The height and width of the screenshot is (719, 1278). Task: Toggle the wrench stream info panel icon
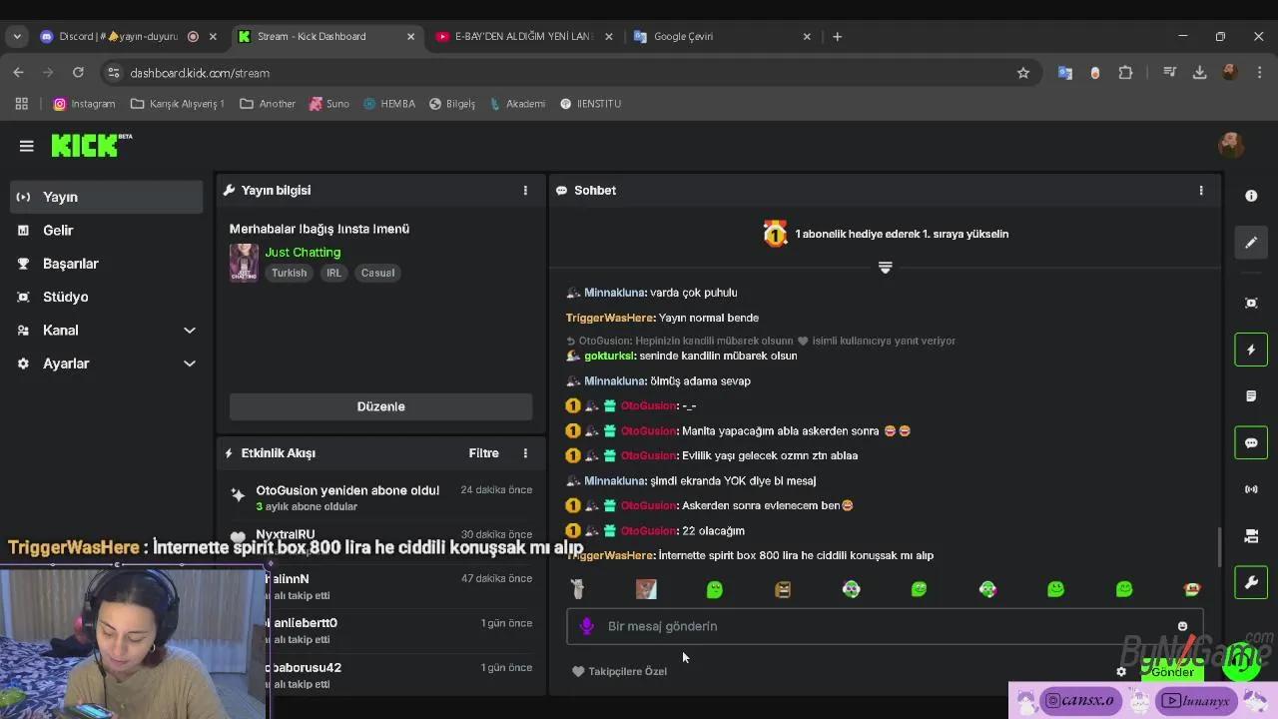pyautogui.click(x=1251, y=582)
